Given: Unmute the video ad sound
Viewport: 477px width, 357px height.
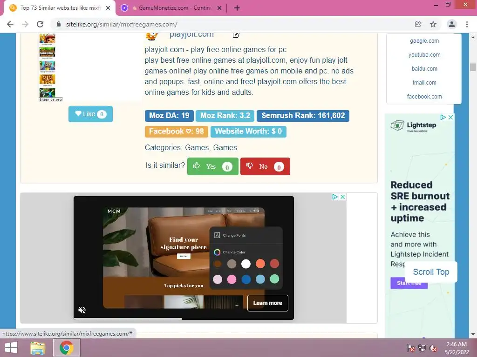Looking at the screenshot, I should tap(82, 310).
